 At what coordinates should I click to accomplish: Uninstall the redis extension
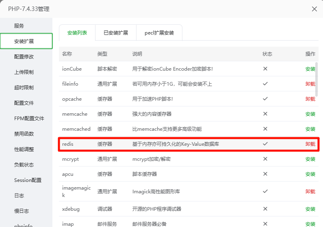pos(310,144)
